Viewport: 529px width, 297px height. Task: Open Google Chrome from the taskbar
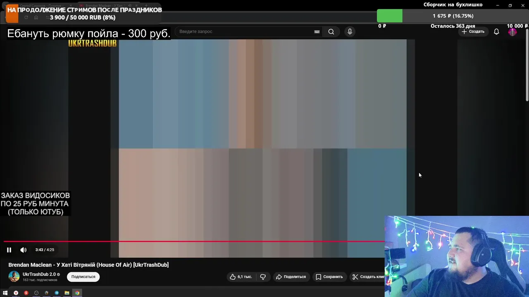tap(77, 293)
